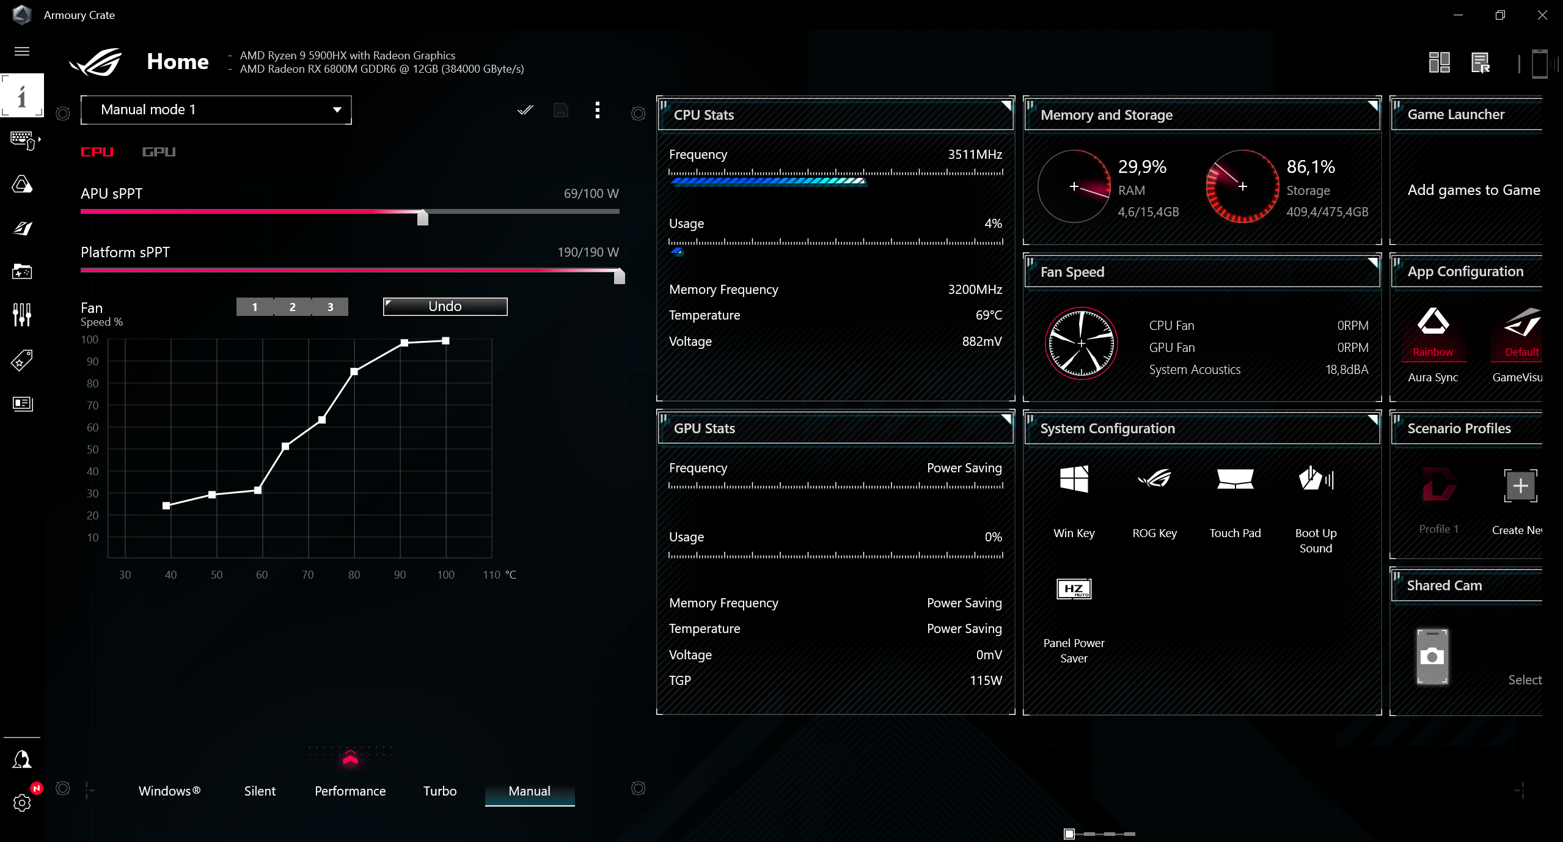Open the three-dot options menu
Screen dimensions: 1563x842
pyautogui.click(x=597, y=110)
